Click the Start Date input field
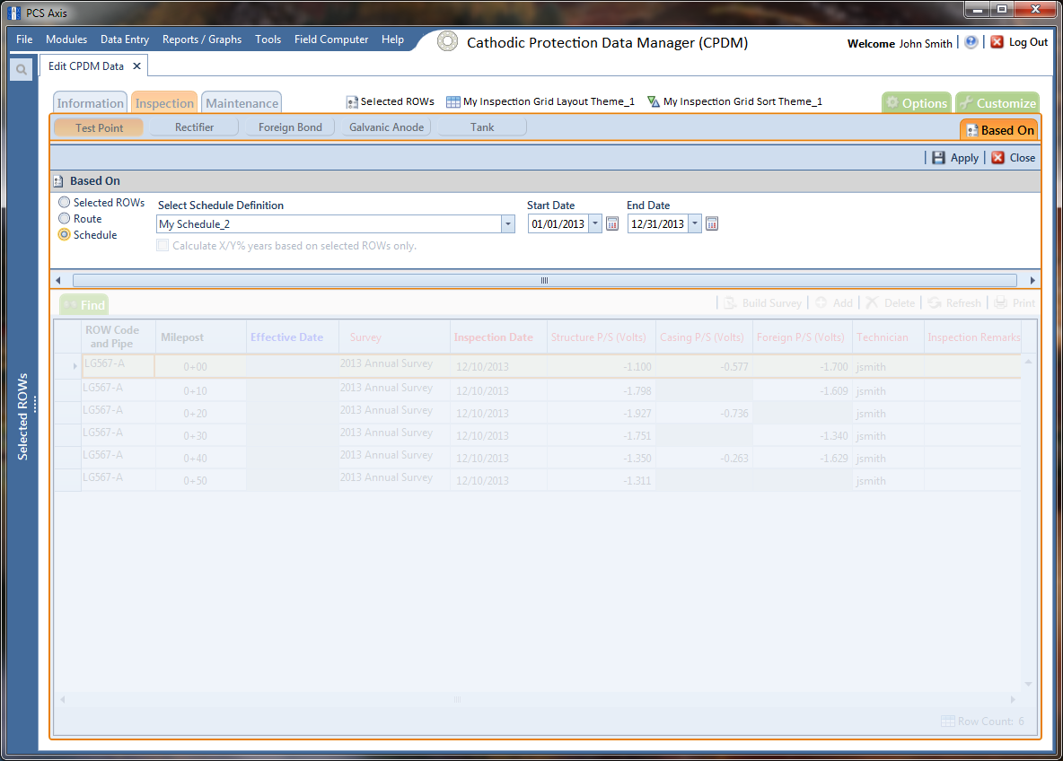 (558, 223)
